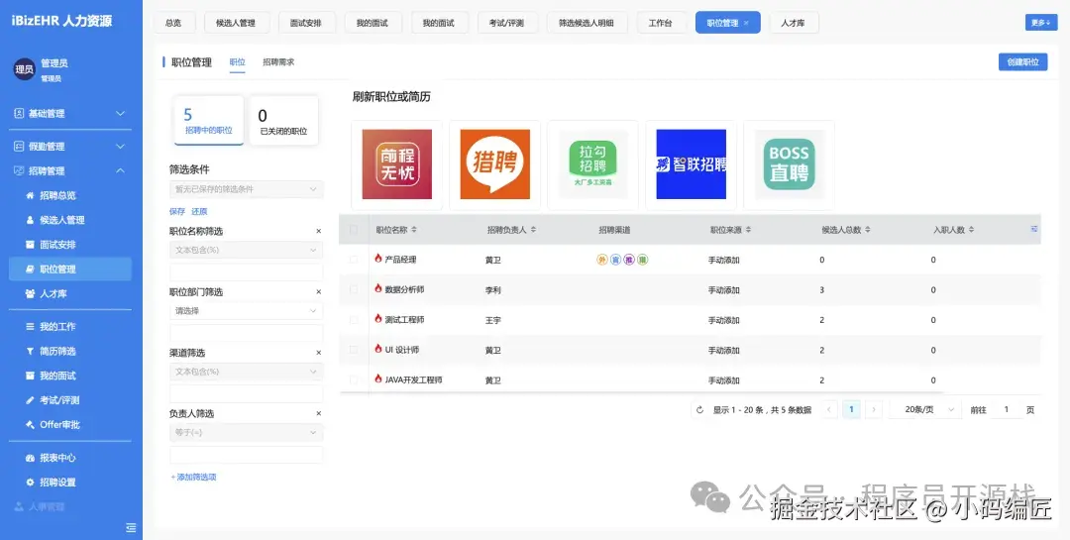Image resolution: width=1070 pixels, height=540 pixels.
Task: Click the refresh icon in the pagination bar
Action: coord(699,409)
